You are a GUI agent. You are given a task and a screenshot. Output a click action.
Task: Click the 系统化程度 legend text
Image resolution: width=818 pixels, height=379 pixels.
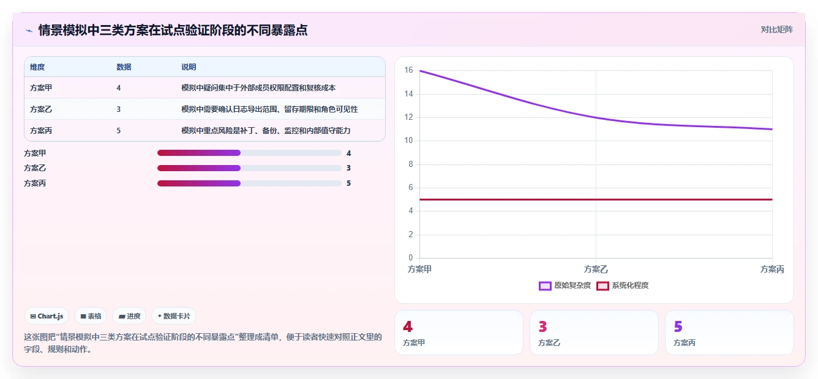[630, 285]
